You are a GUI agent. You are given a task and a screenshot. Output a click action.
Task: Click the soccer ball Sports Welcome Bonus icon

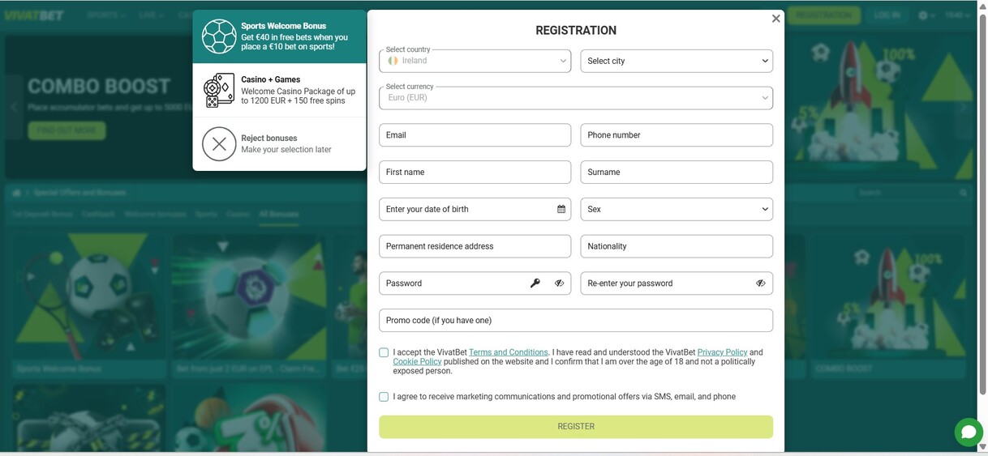219,36
